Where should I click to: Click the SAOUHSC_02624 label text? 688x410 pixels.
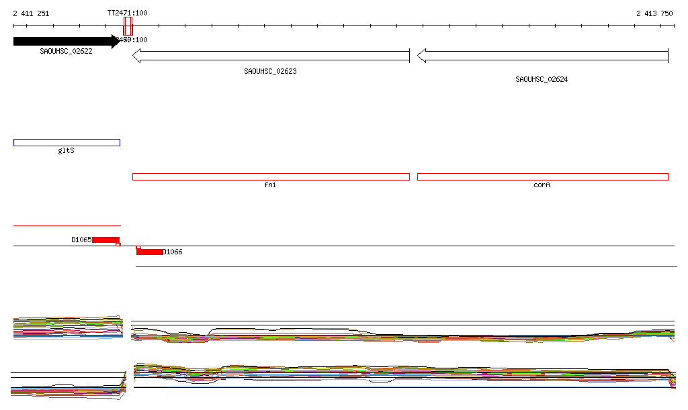tap(542, 79)
